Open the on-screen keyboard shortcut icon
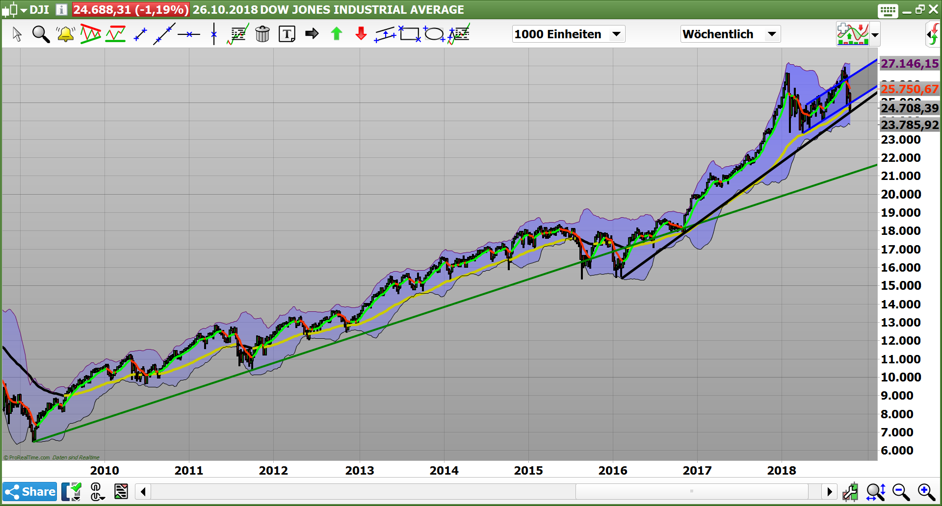The height and width of the screenshot is (506, 942). (888, 10)
